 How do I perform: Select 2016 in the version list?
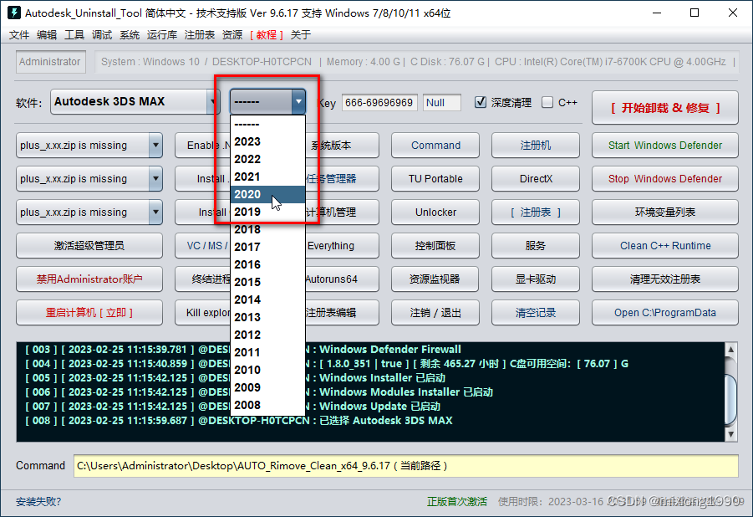pyautogui.click(x=267, y=264)
